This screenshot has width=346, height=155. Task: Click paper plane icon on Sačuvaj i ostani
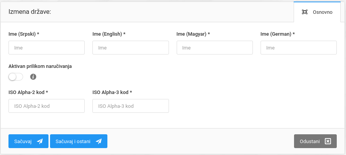point(99,141)
